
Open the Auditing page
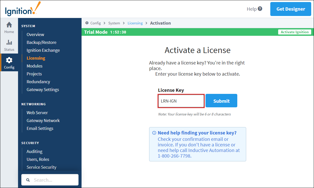coord(35,151)
